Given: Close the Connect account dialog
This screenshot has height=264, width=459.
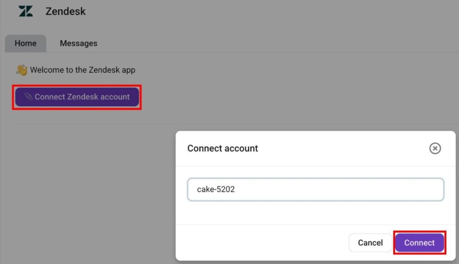Looking at the screenshot, I should (435, 148).
